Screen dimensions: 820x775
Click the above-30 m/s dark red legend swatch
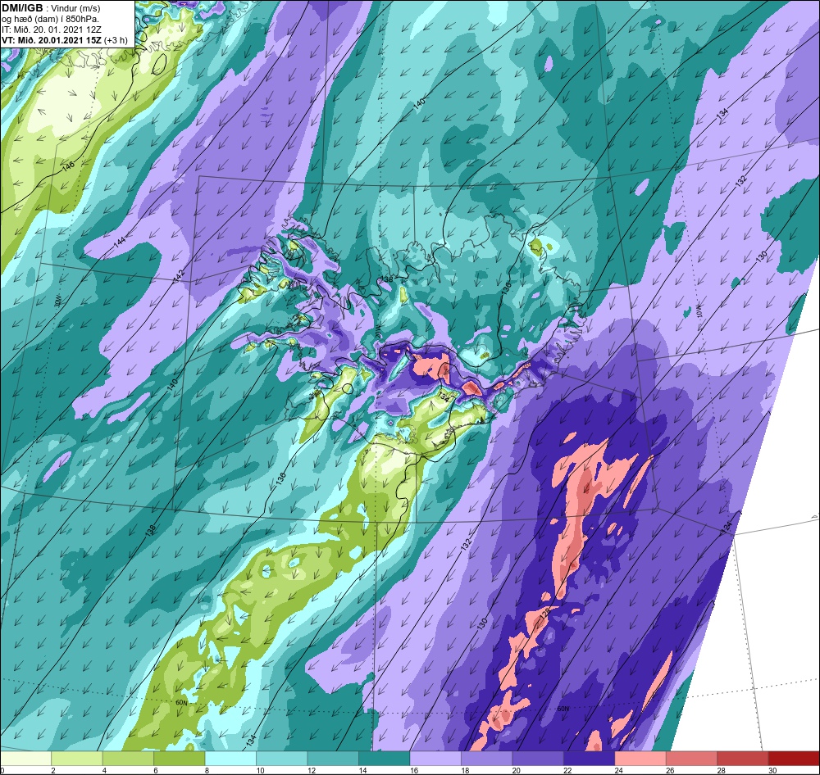(794, 759)
